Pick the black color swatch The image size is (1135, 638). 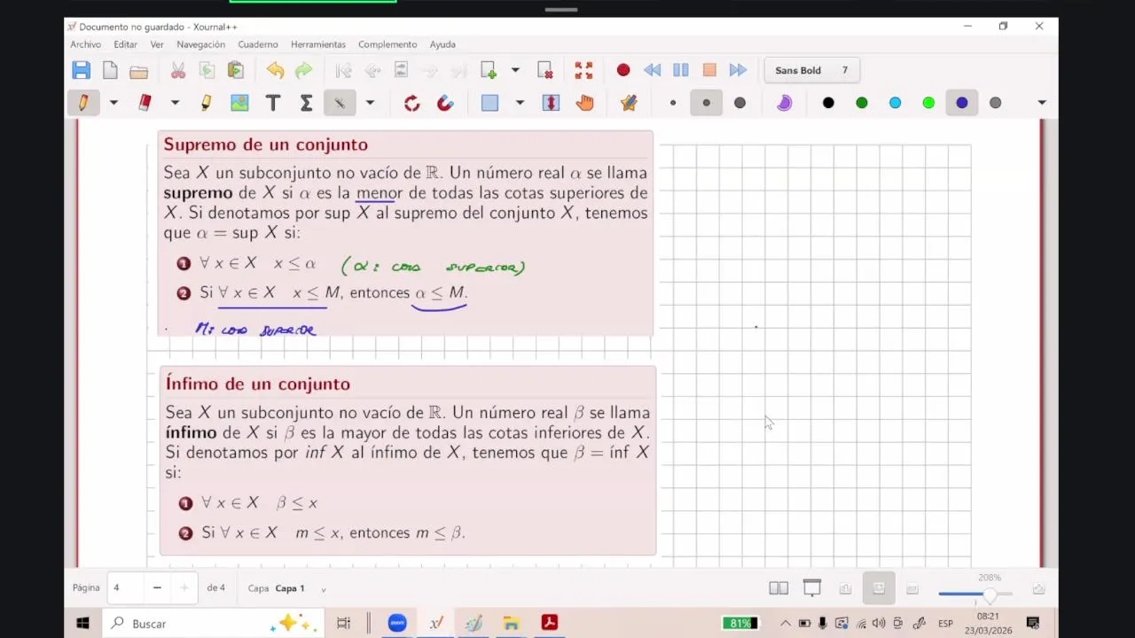pyautogui.click(x=828, y=103)
